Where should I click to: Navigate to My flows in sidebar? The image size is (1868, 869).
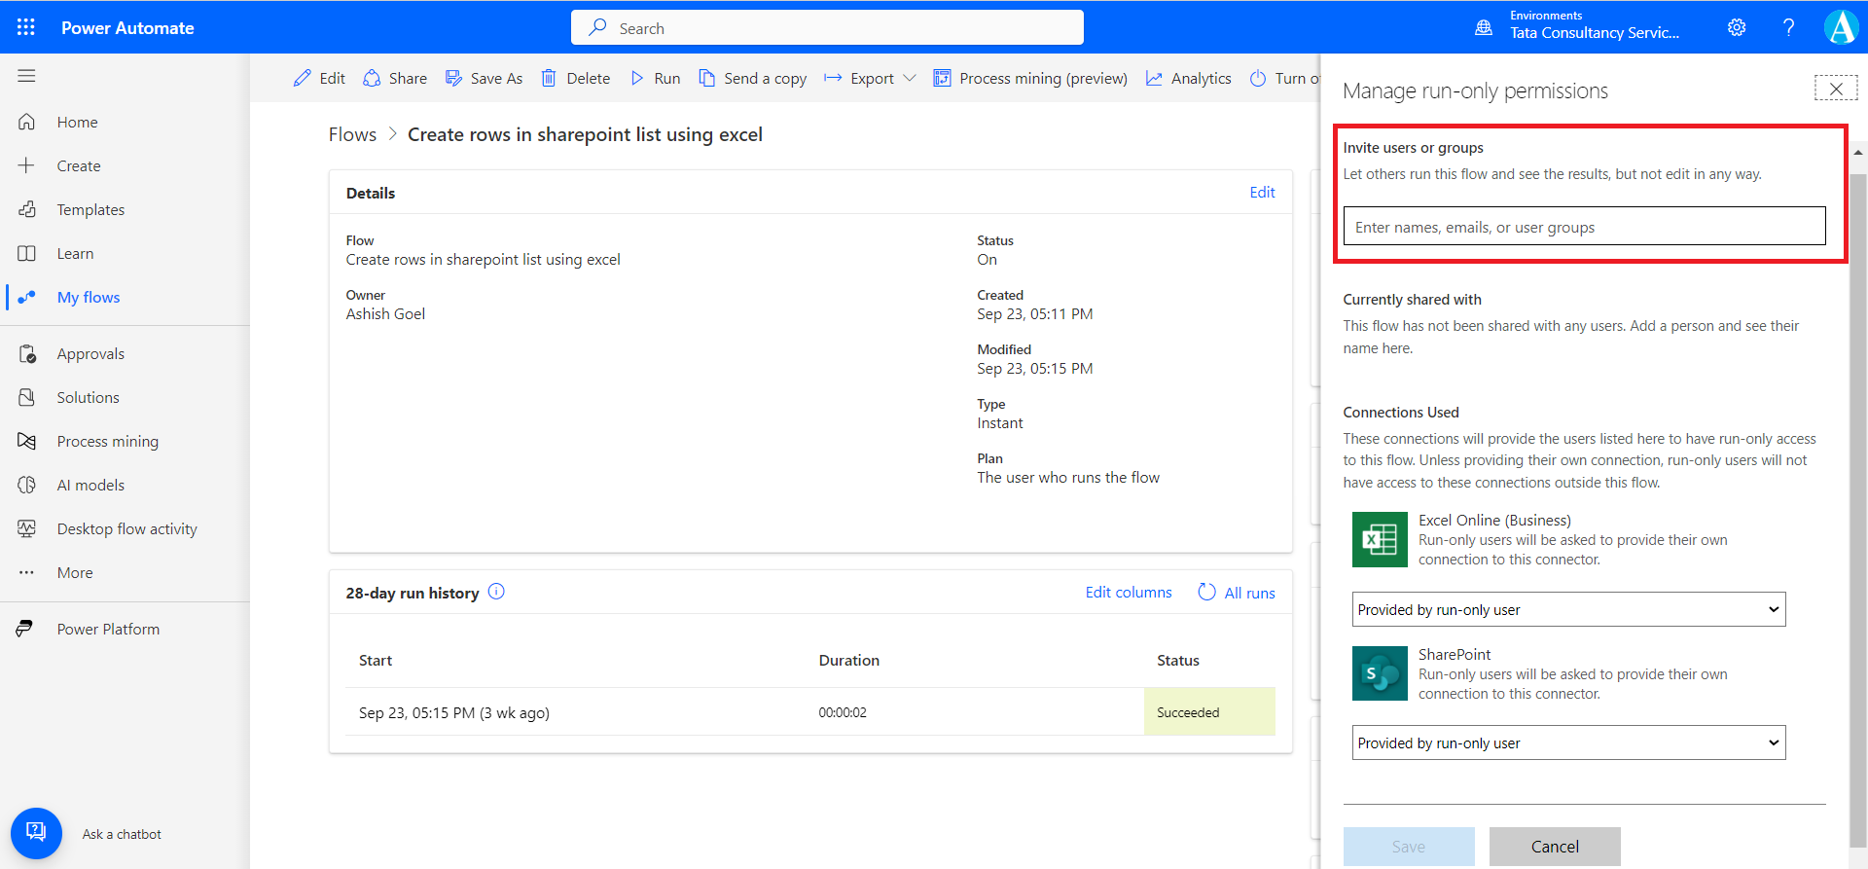[x=89, y=297]
